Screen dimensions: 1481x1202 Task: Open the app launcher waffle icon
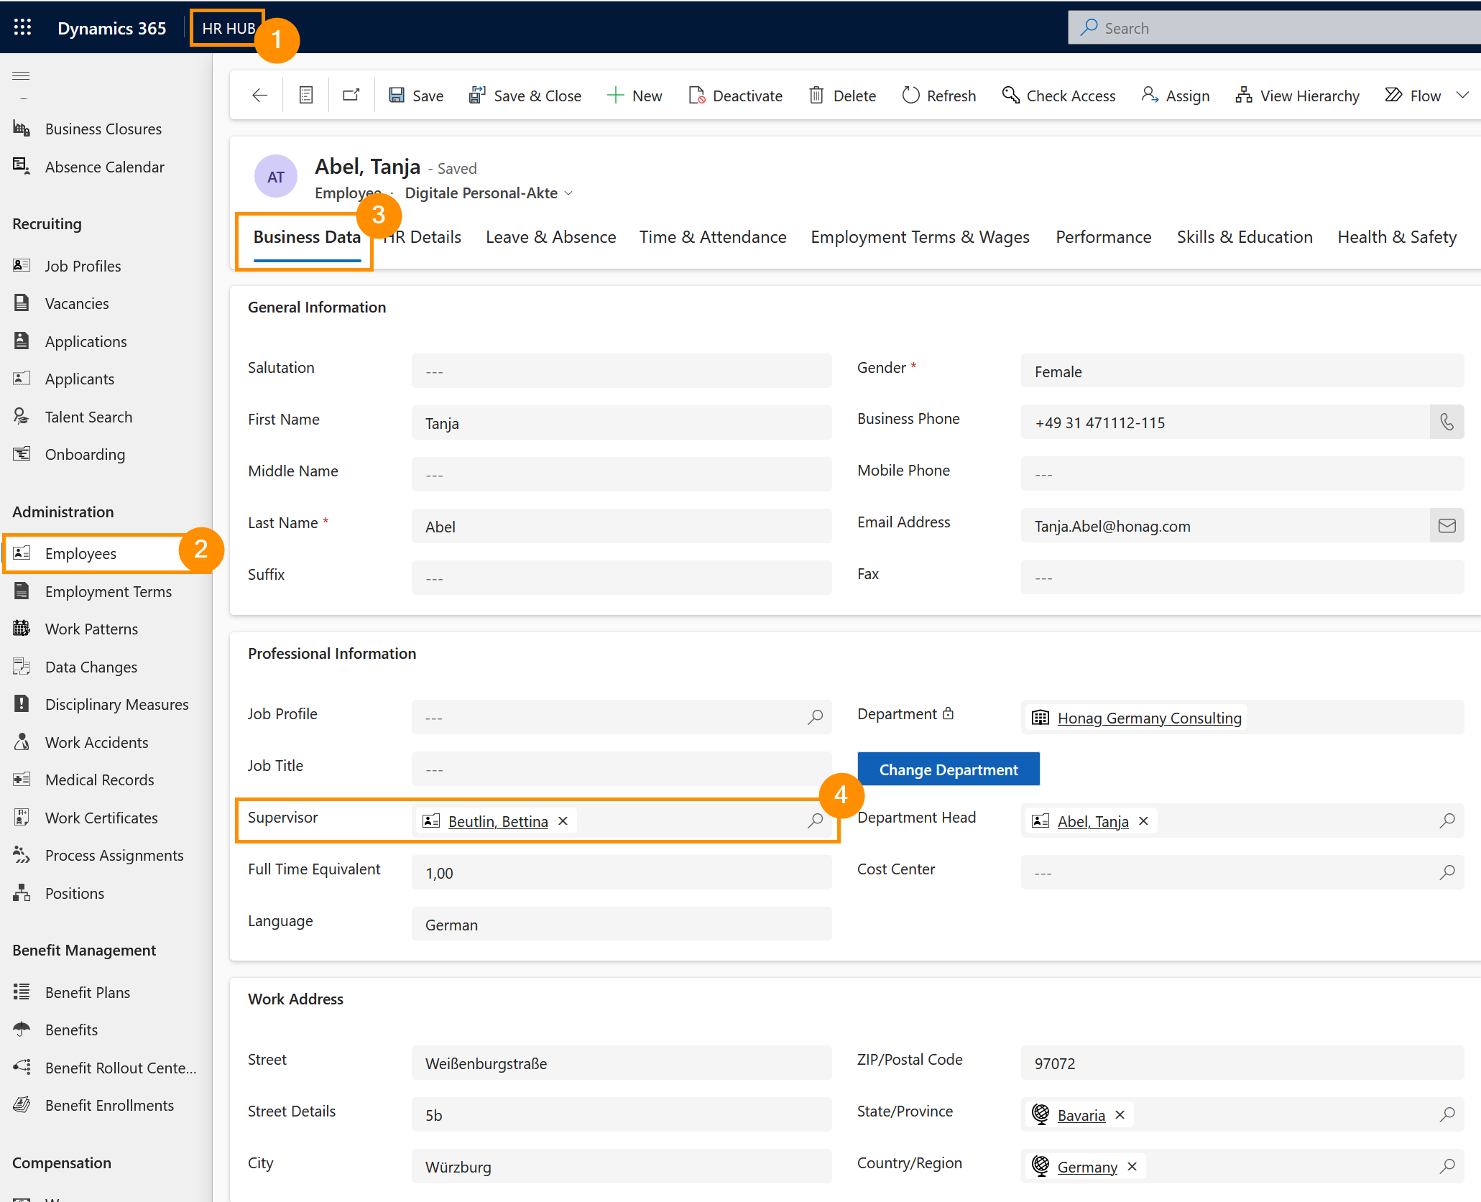pyautogui.click(x=22, y=27)
